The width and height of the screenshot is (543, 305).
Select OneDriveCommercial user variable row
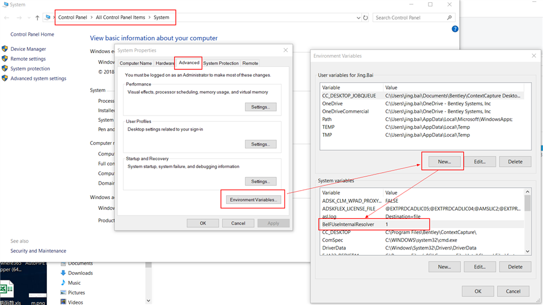click(422, 111)
